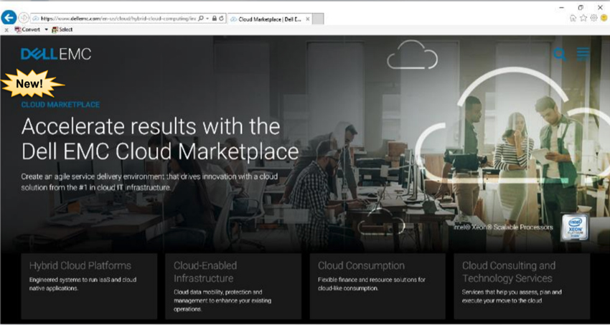This screenshot has height=325, width=610.
Task: Open the address bar search dropdown arrow
Action: pos(207,18)
